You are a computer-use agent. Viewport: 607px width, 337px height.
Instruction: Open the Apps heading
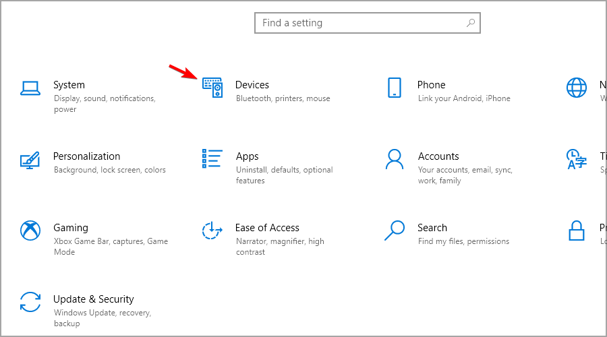[x=248, y=156]
